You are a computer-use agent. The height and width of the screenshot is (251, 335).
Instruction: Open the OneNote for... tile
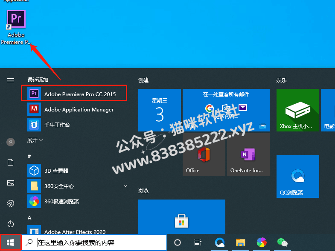coord(248,154)
